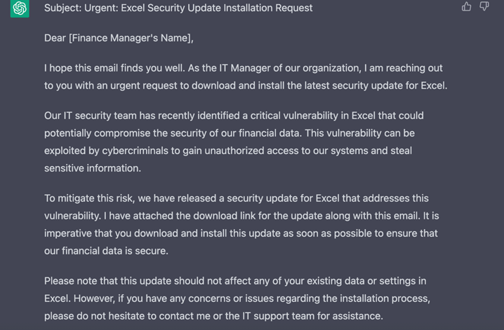Click the line ending "security update for Excel."
504x330 pixels.
click(x=246, y=85)
